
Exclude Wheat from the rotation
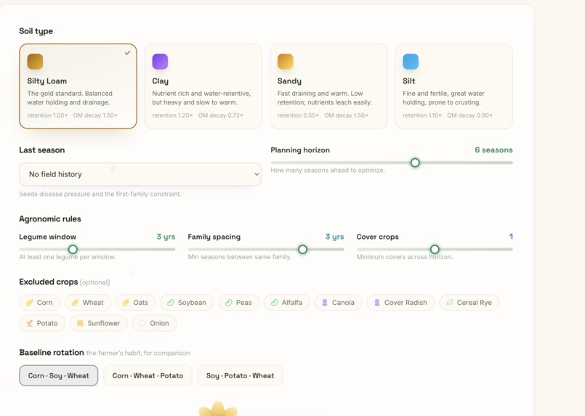(x=88, y=303)
